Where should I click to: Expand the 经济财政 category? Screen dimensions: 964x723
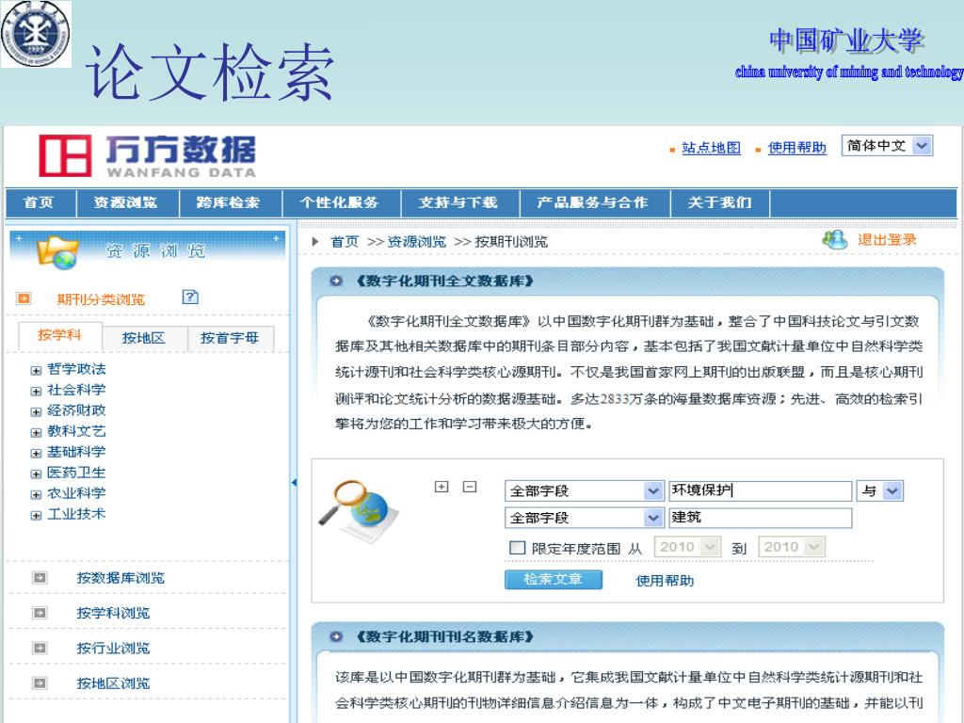(x=37, y=412)
